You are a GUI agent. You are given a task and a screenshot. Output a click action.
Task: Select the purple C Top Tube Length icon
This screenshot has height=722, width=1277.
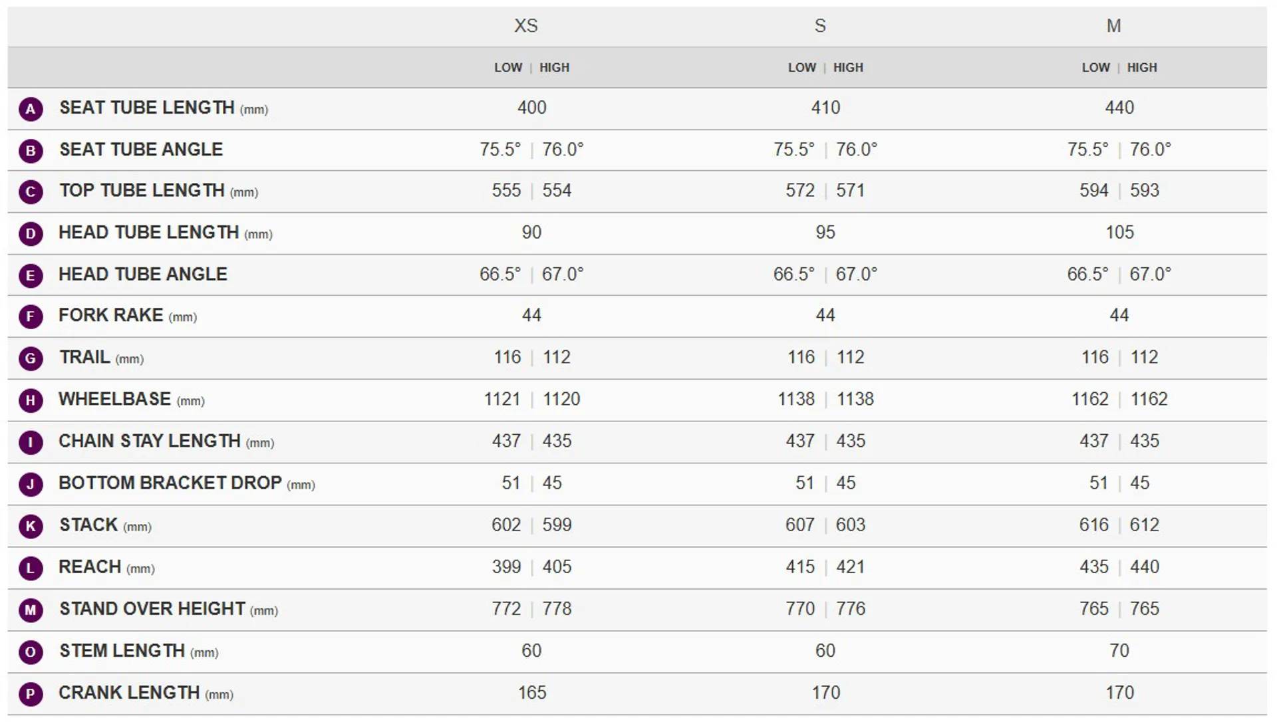[x=31, y=192]
